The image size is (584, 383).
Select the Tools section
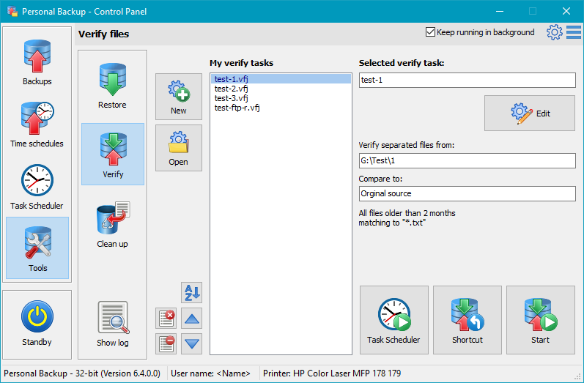pos(37,248)
